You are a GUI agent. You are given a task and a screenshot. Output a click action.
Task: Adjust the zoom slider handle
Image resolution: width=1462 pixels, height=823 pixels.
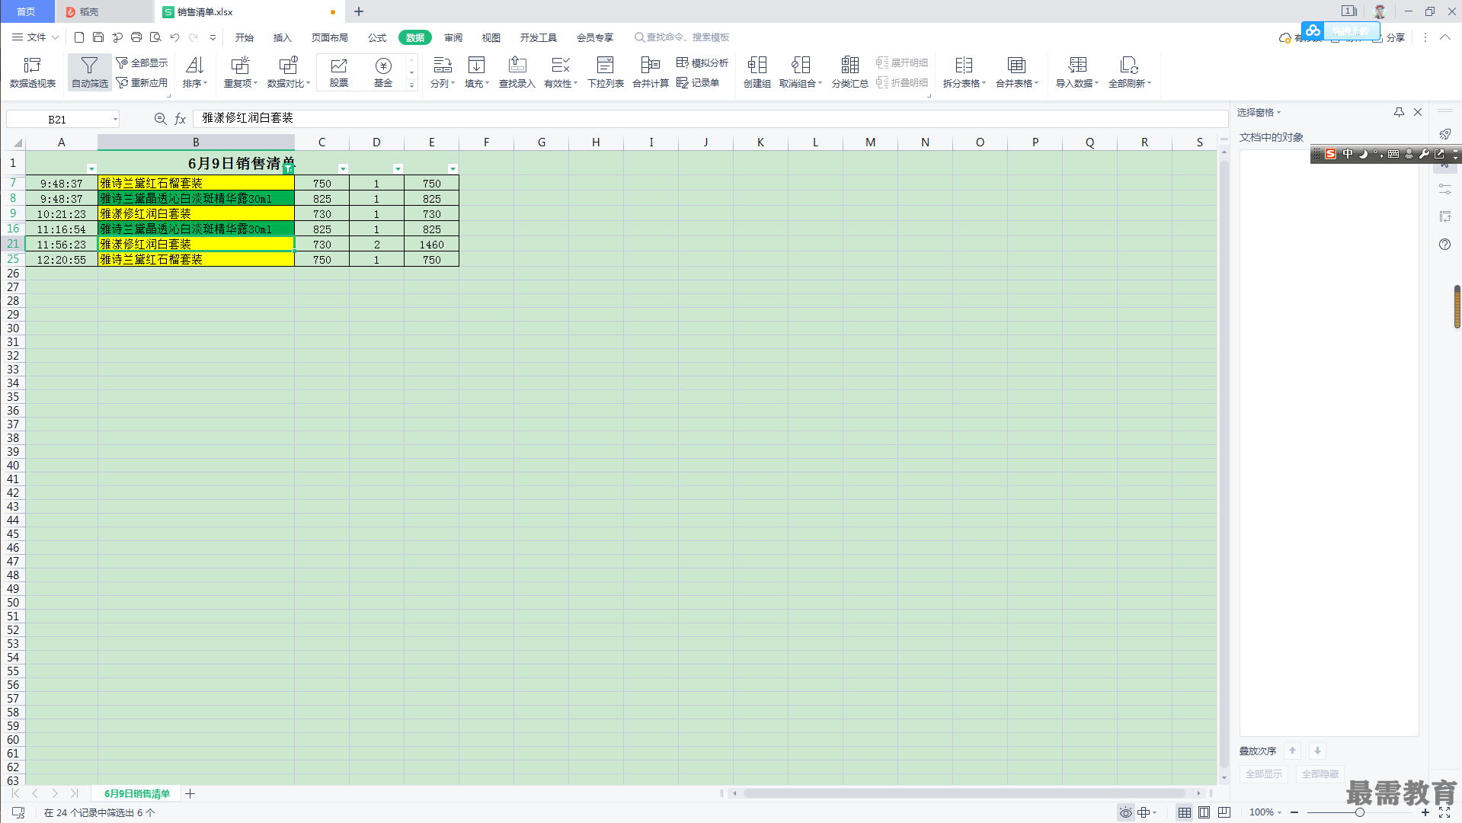1359,812
